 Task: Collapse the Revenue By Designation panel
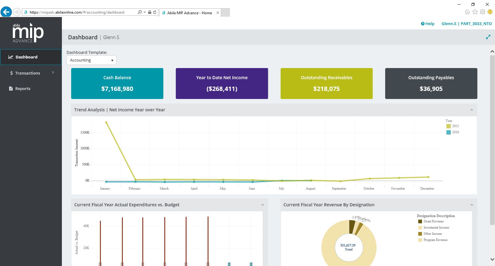tap(472, 205)
